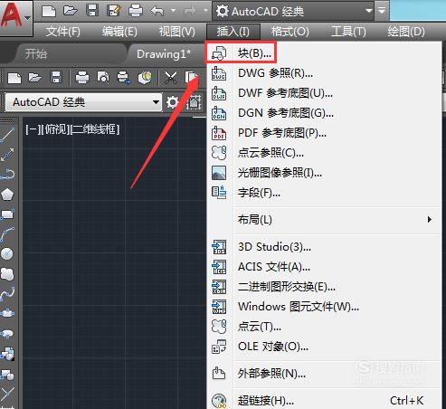
Task: Open the 编辑(E) menu
Action: (x=119, y=32)
